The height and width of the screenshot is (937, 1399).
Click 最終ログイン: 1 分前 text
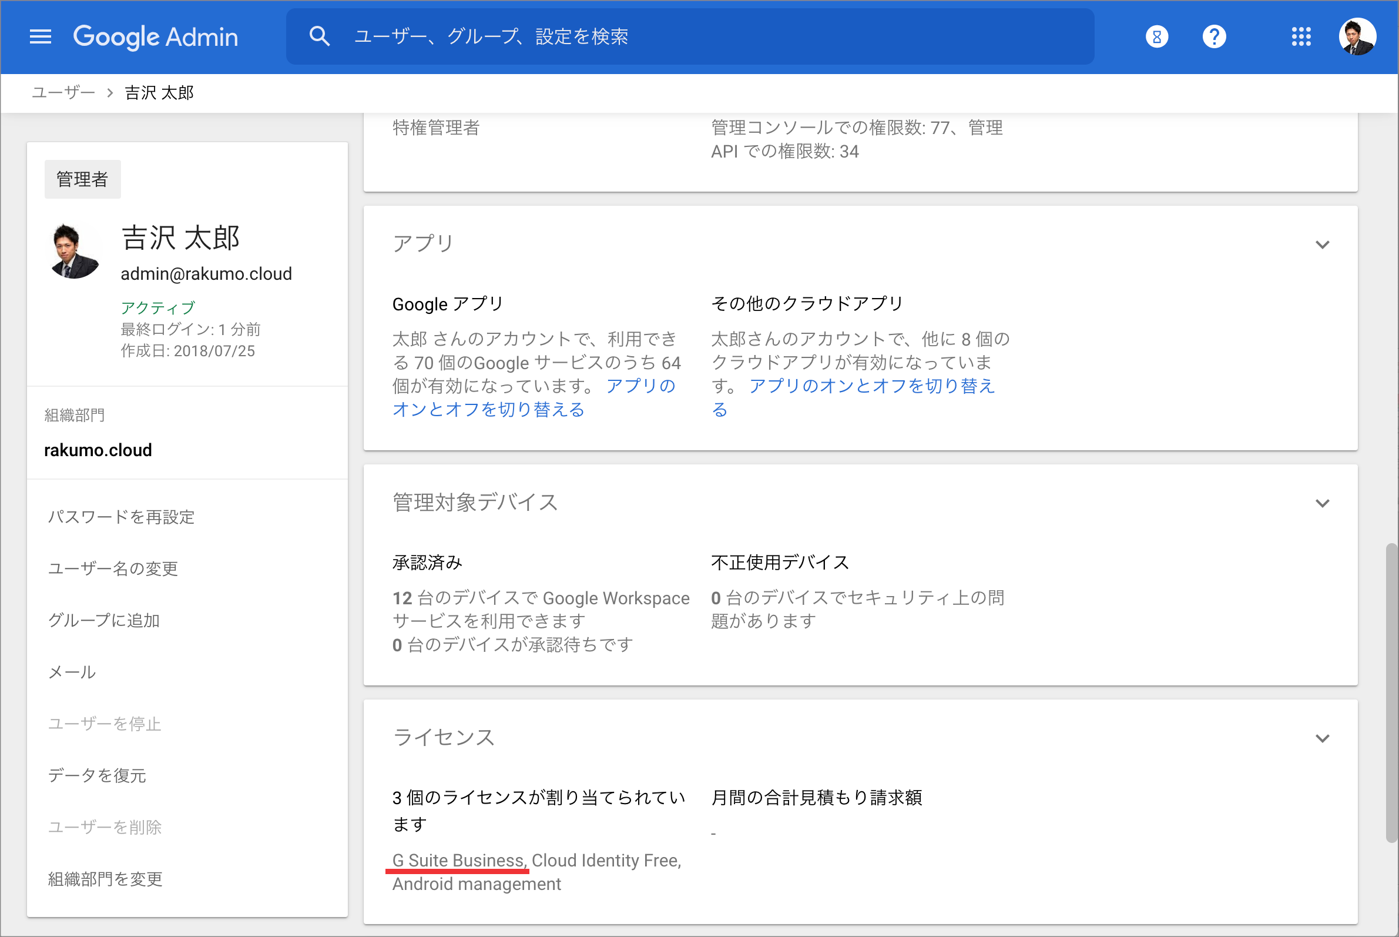pyautogui.click(x=190, y=329)
